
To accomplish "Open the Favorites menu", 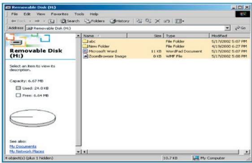I will click(x=60, y=14).
